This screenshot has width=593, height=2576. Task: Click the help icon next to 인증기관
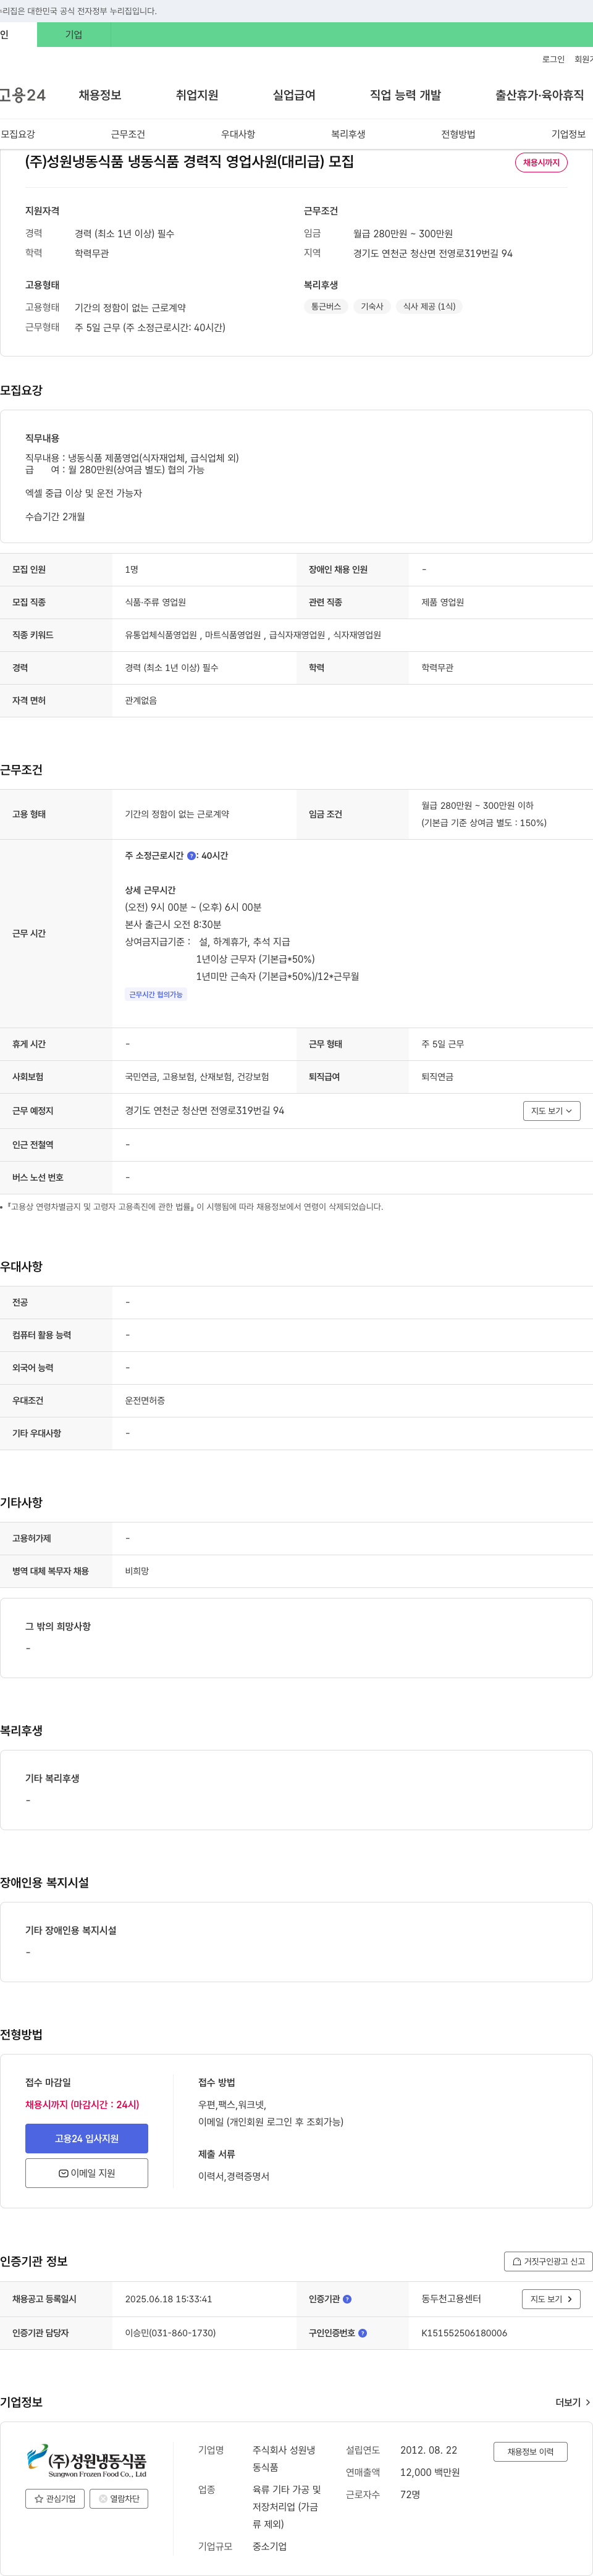point(347,2299)
